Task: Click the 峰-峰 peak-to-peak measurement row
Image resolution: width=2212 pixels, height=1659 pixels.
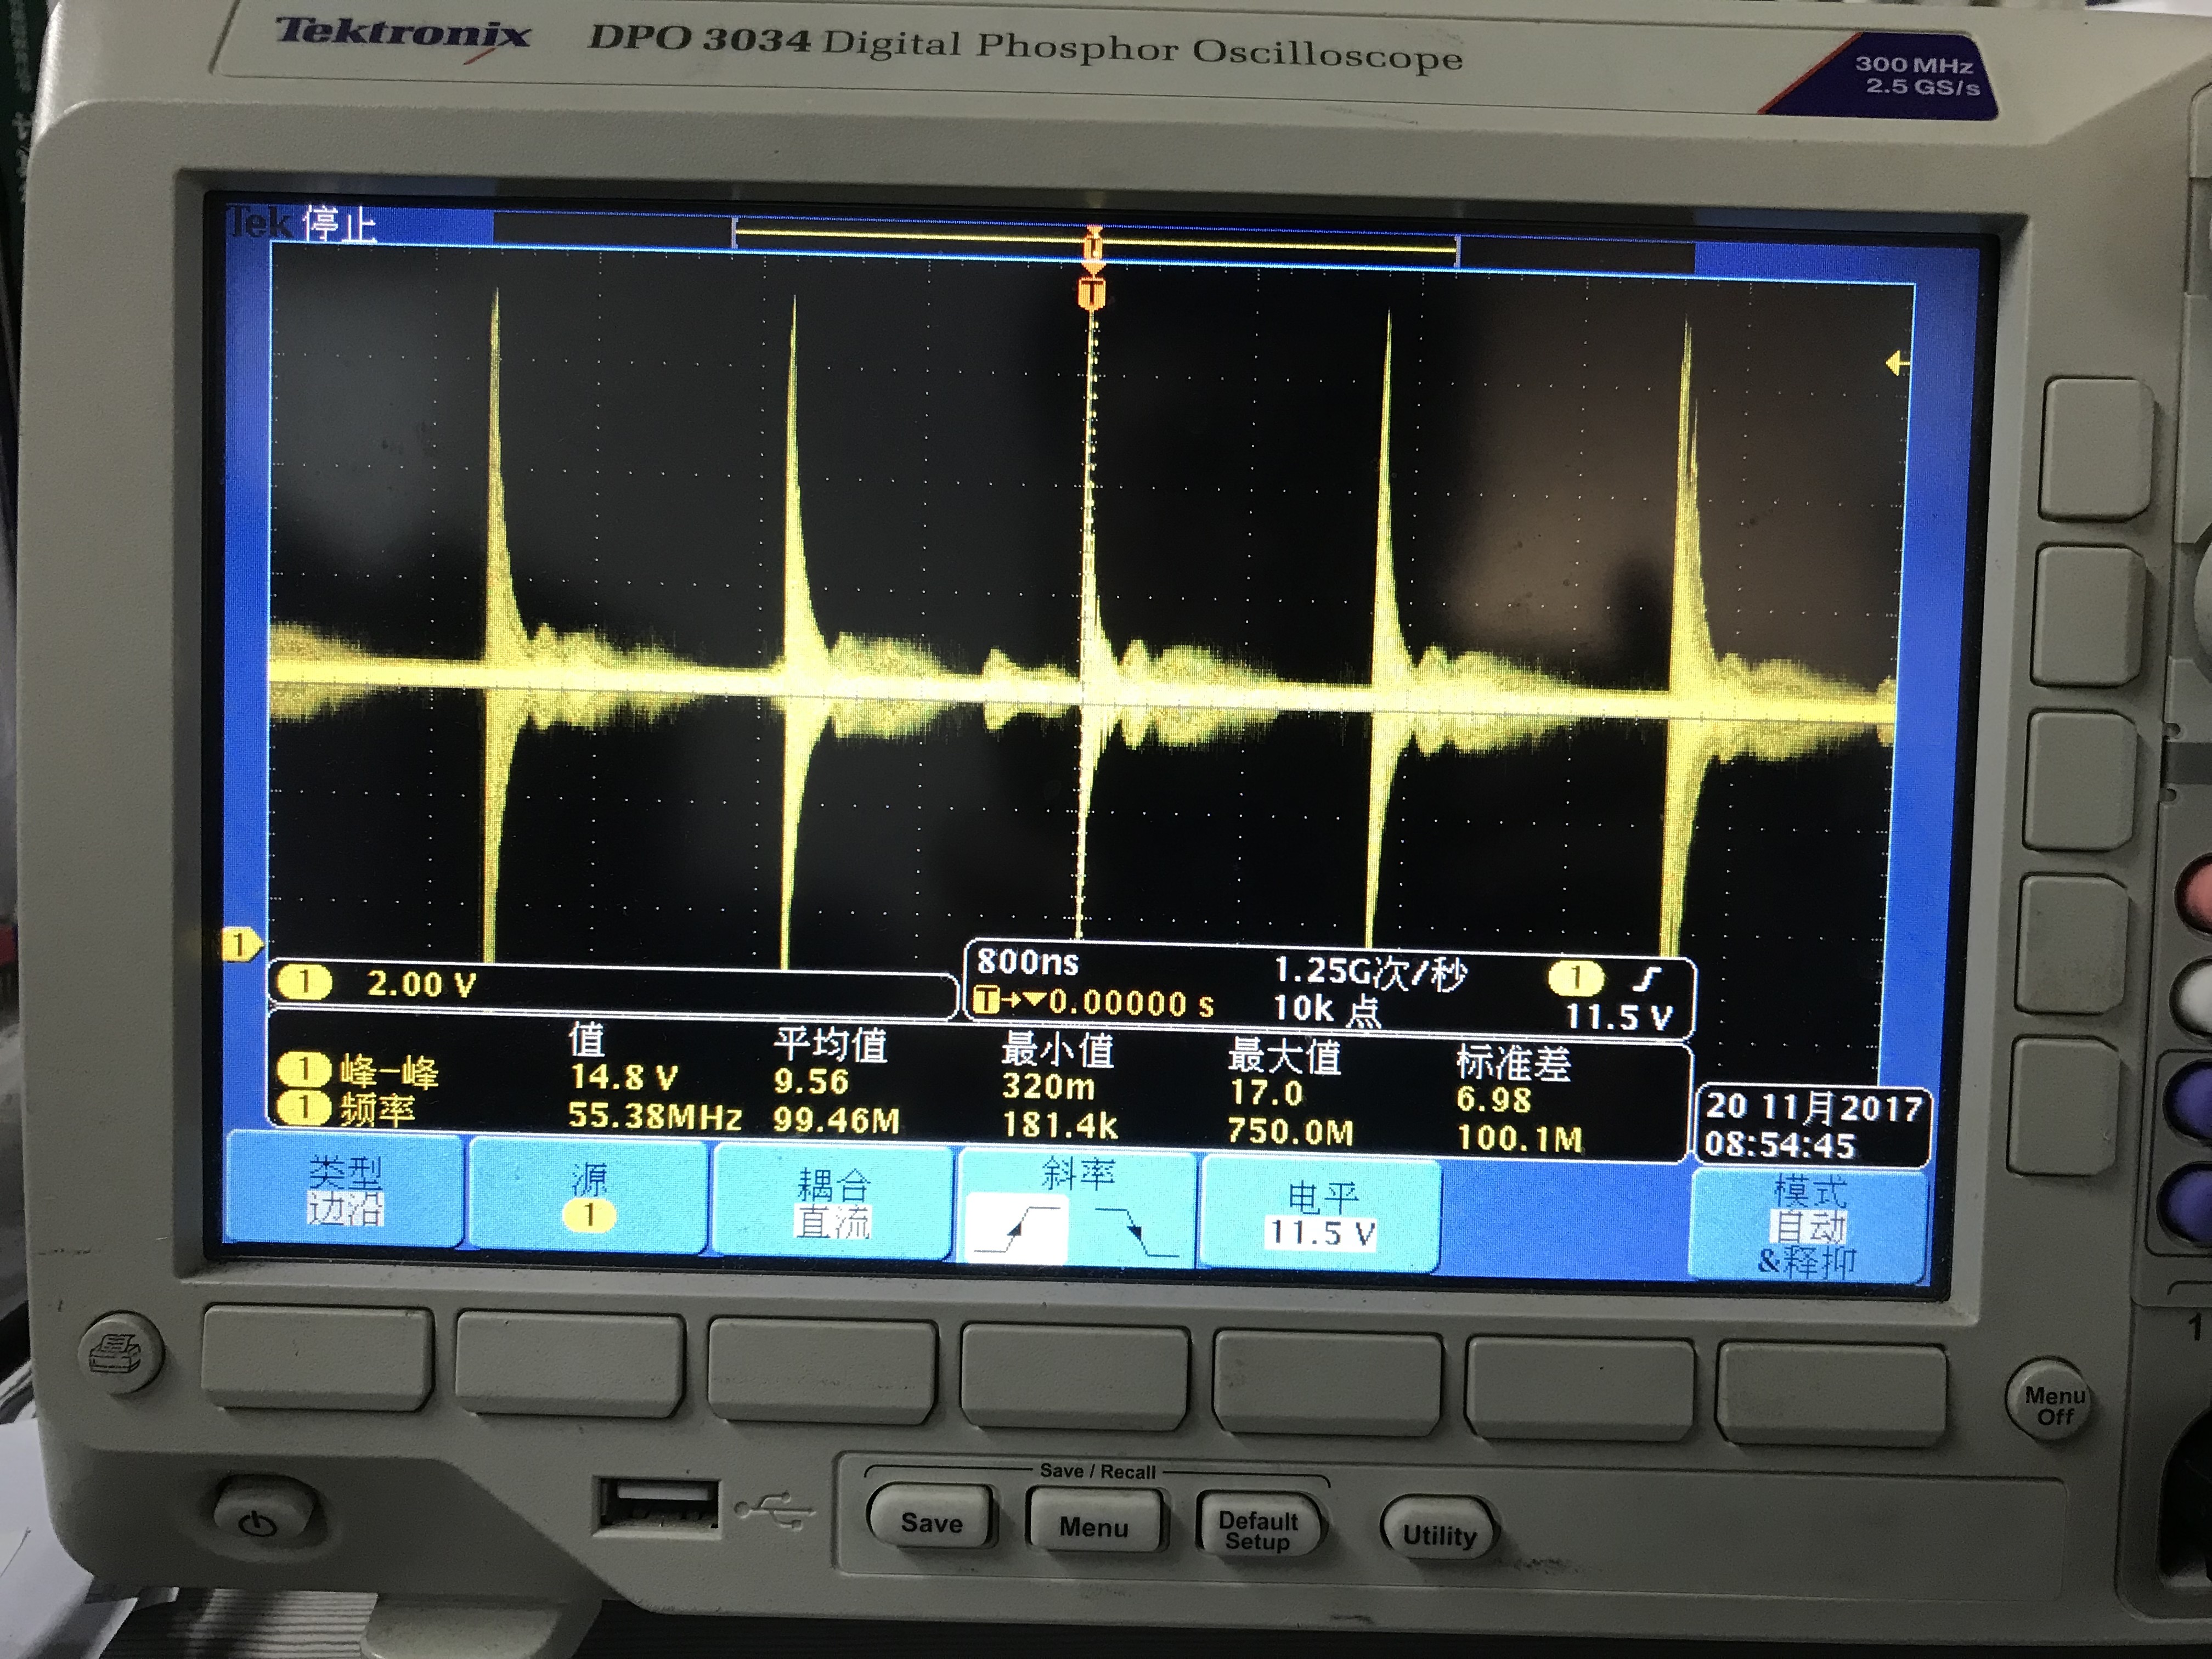Action: [388, 1071]
